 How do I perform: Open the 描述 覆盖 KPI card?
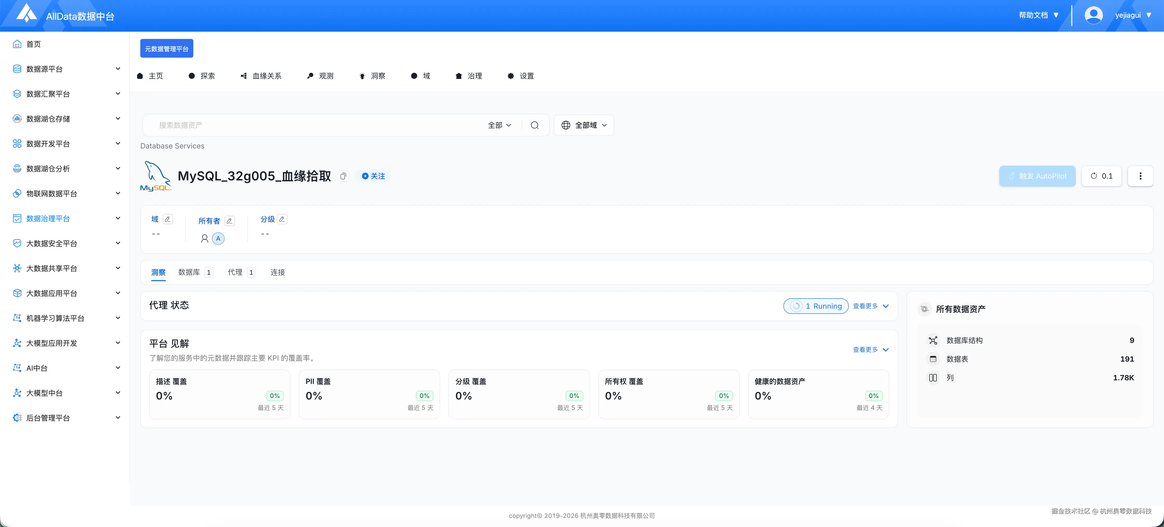(220, 394)
